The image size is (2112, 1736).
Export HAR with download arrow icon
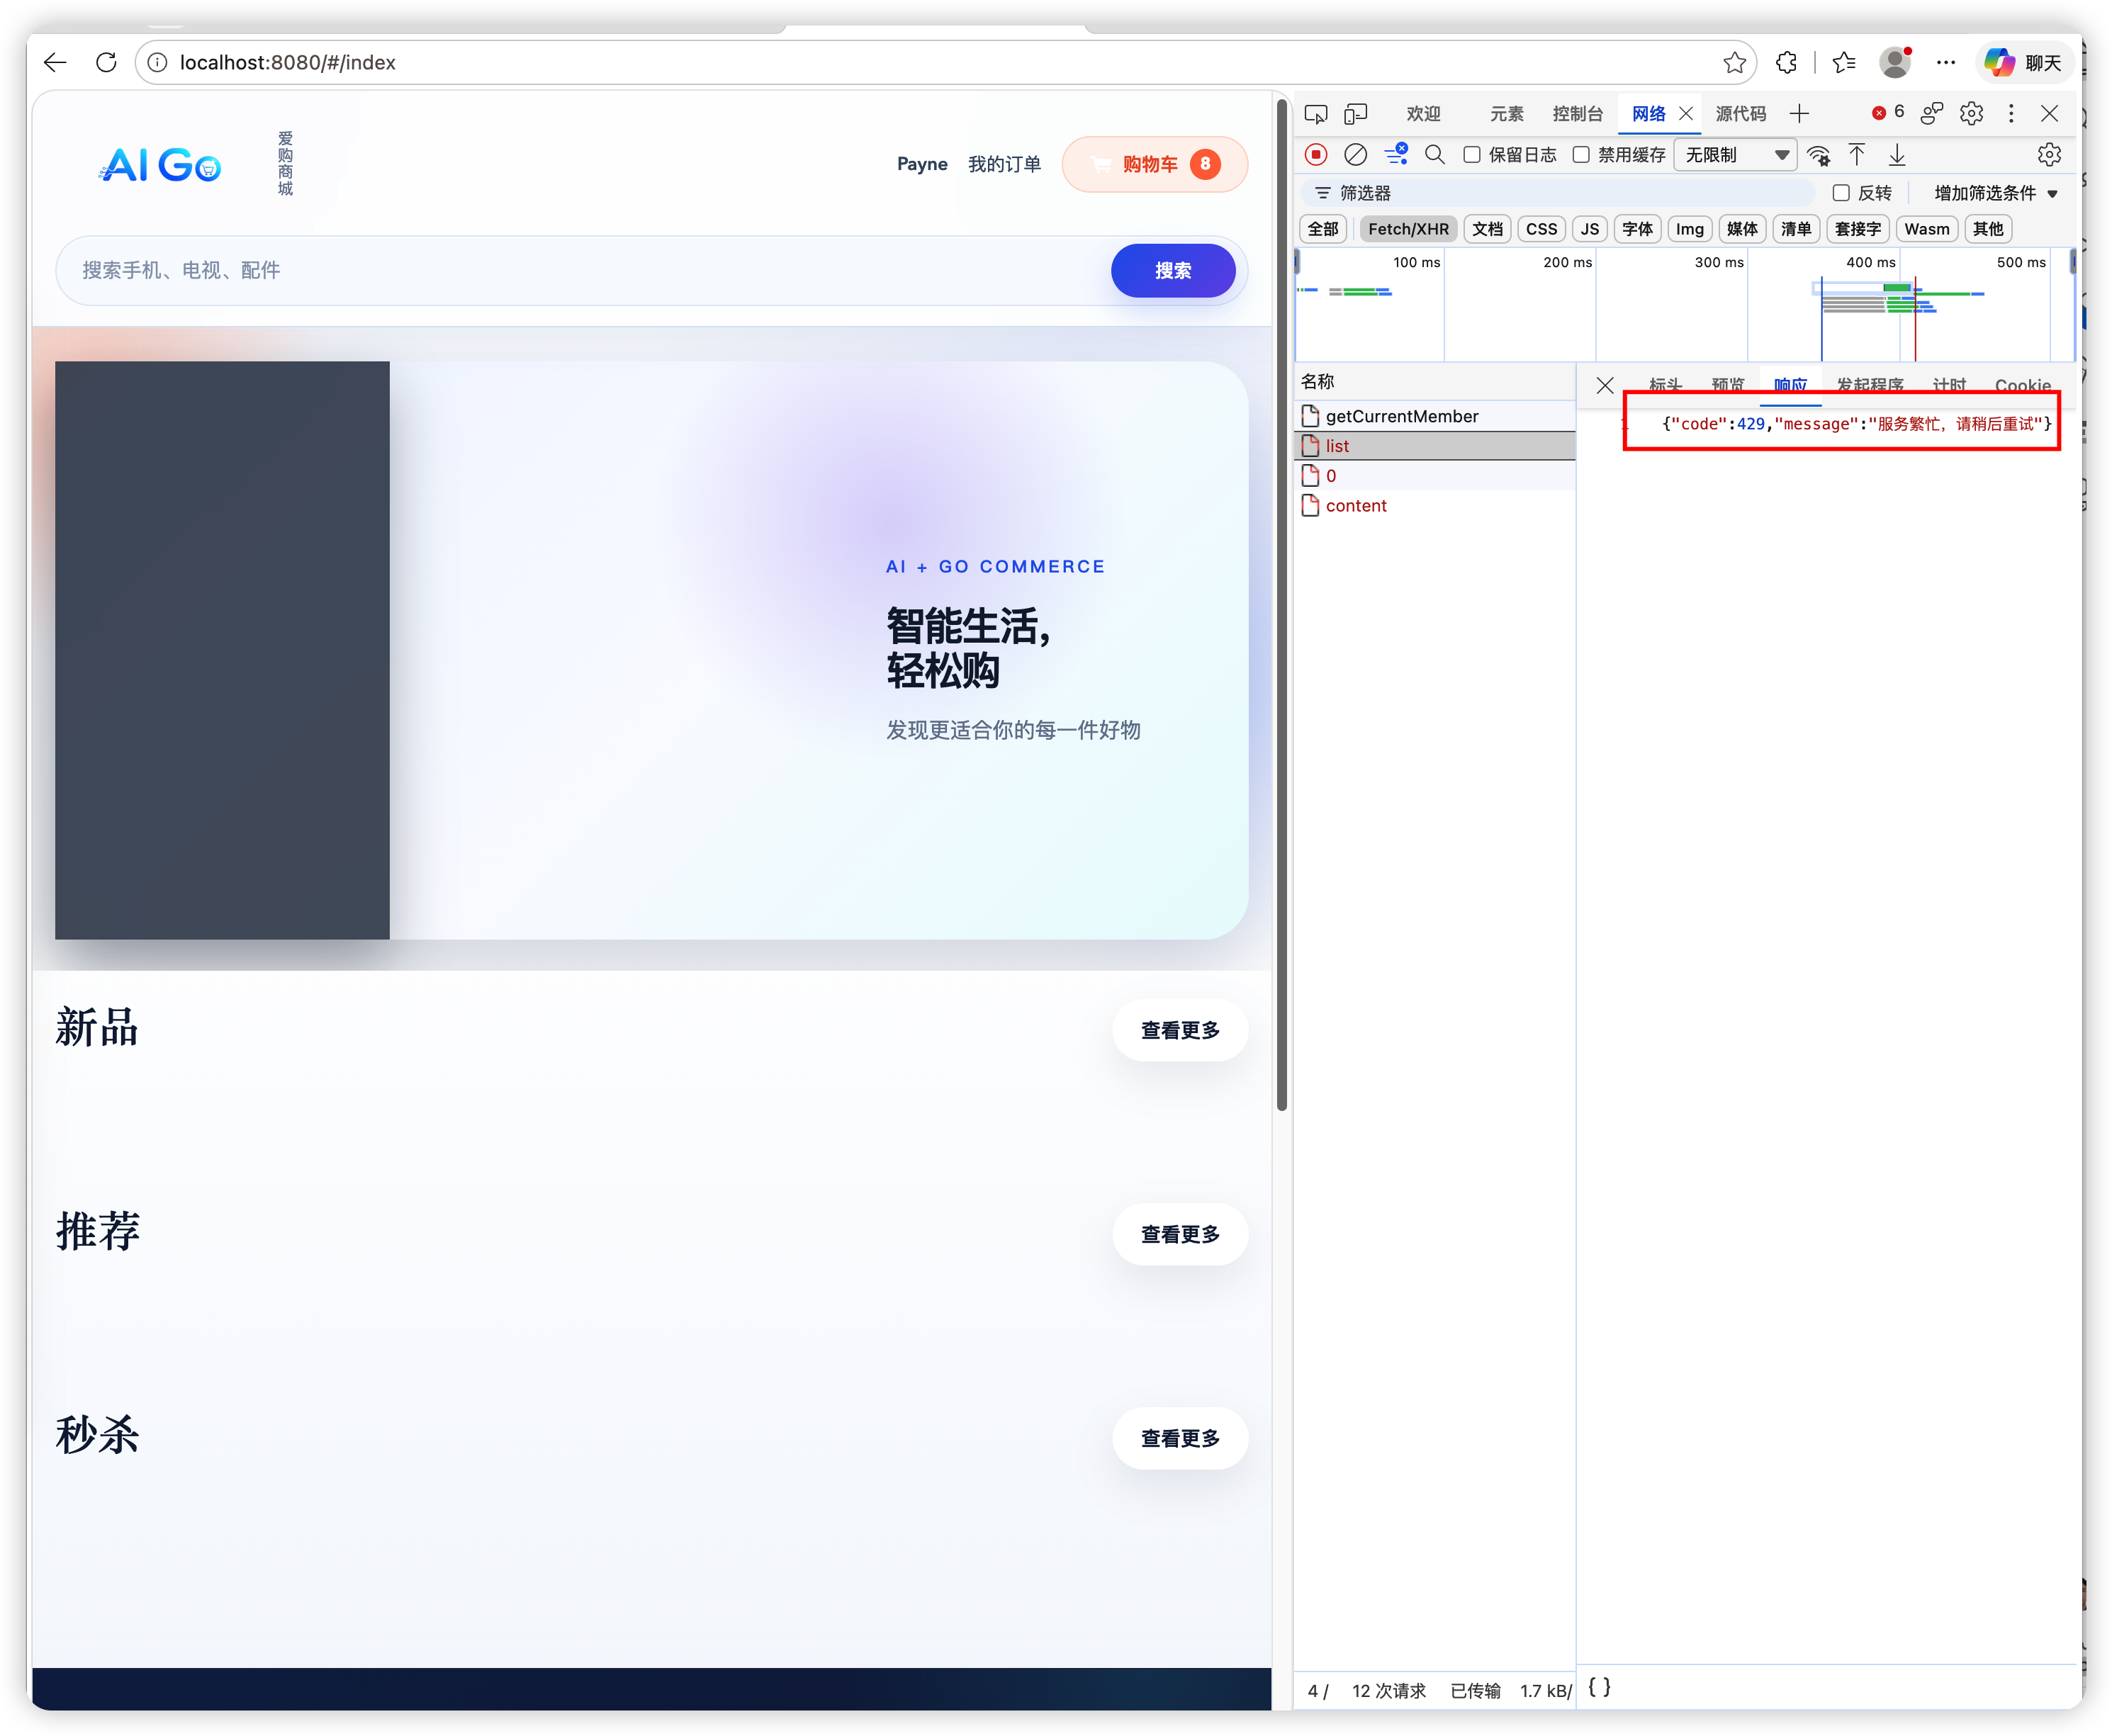(1897, 155)
